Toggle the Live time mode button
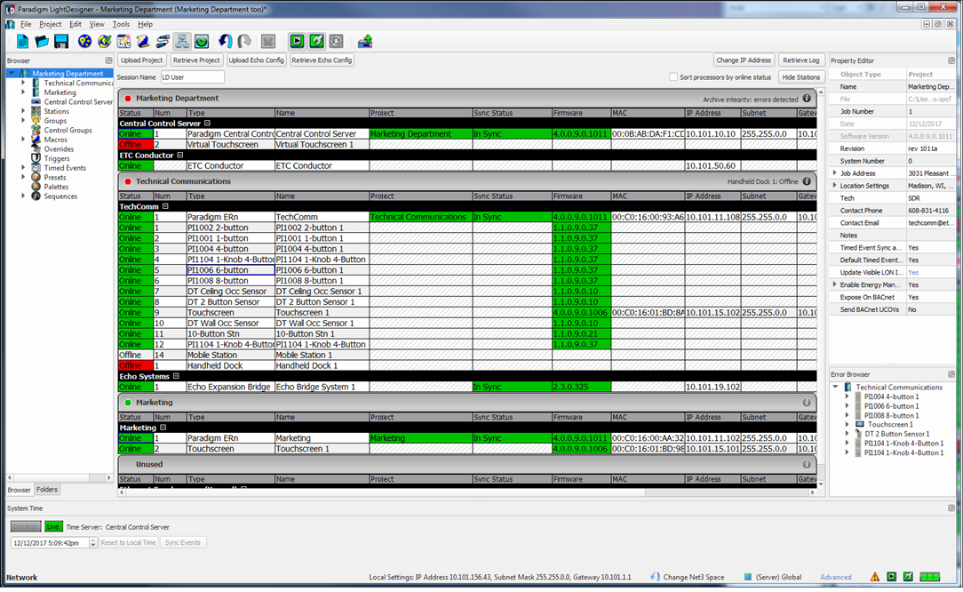Screen dimensions: 963x592 click(x=53, y=526)
